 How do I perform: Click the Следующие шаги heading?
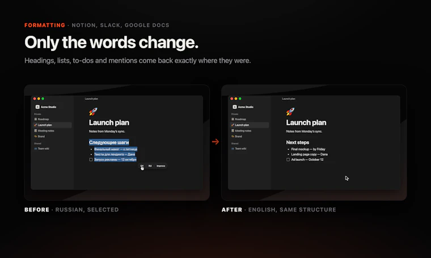(109, 142)
